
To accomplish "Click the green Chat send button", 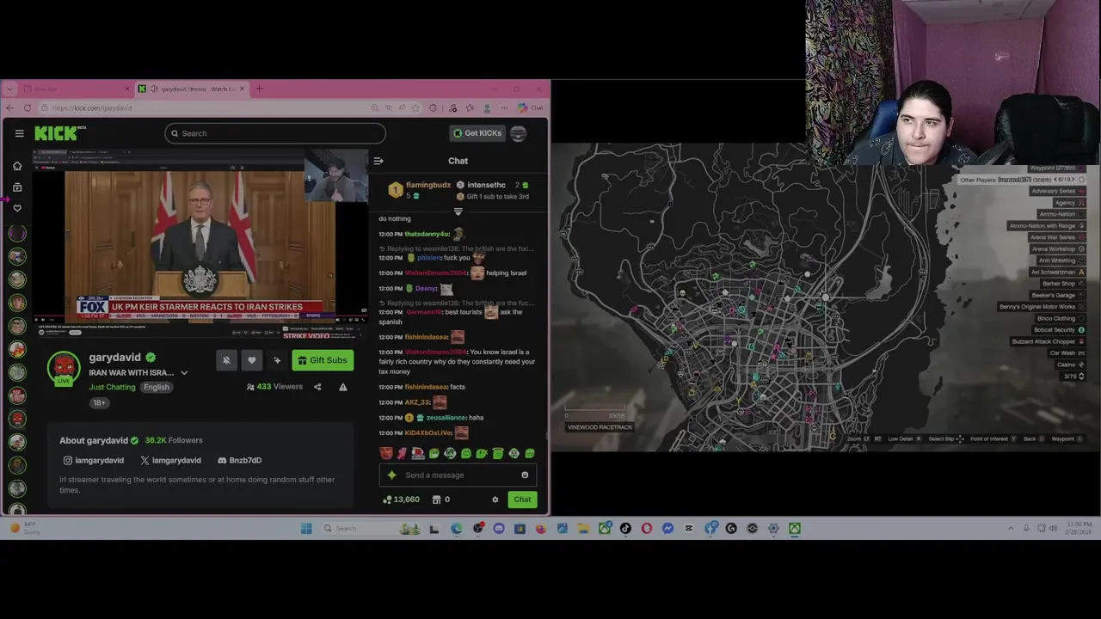I will click(x=522, y=499).
